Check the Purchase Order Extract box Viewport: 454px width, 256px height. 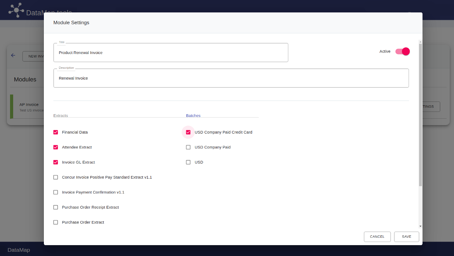56,223
